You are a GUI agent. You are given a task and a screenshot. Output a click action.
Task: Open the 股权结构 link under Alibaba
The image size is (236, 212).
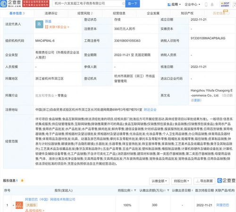34,211
